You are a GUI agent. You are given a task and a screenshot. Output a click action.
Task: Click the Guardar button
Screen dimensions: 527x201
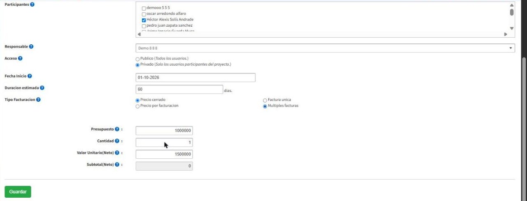pos(18,192)
